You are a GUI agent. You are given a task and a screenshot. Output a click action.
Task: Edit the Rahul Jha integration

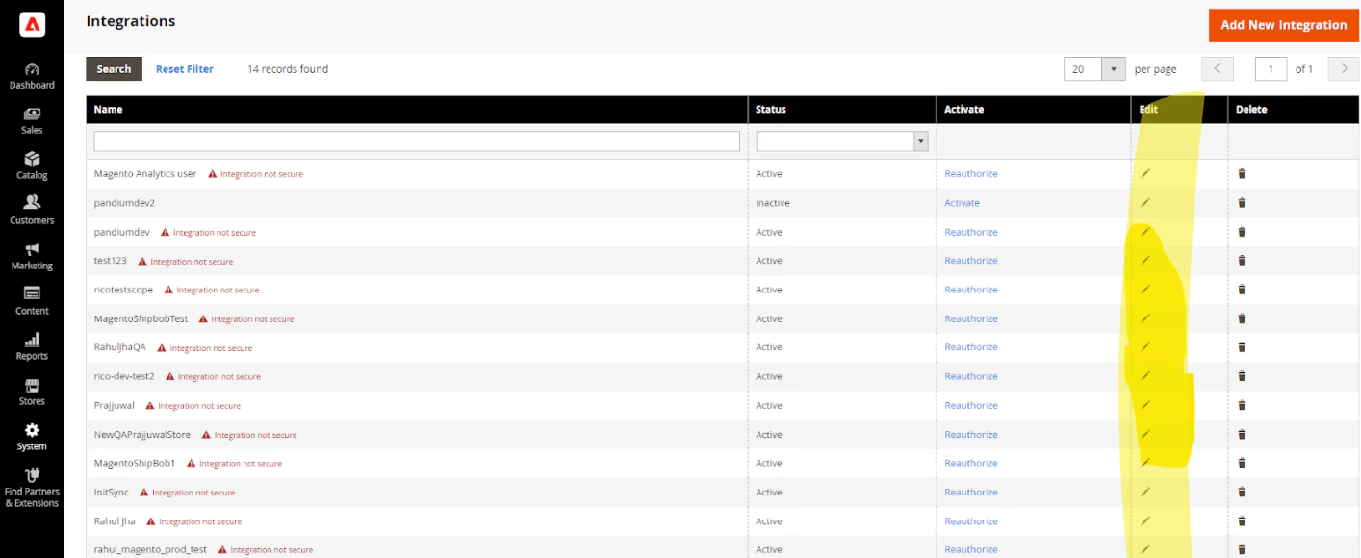point(1145,520)
